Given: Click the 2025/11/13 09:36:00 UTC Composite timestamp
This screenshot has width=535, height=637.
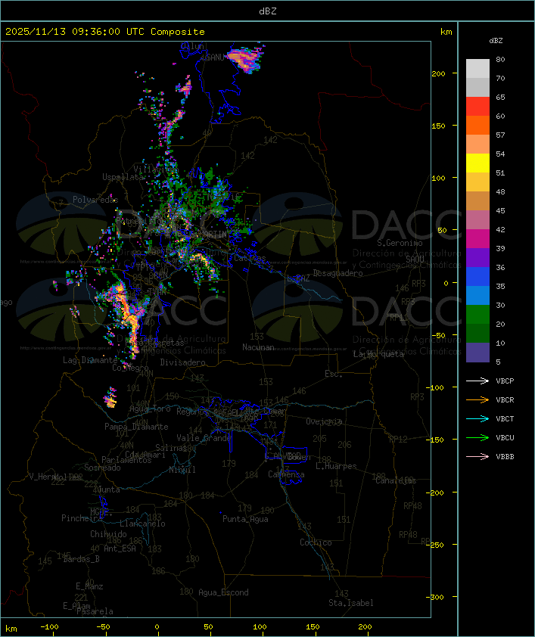Looking at the screenshot, I should tap(105, 31).
